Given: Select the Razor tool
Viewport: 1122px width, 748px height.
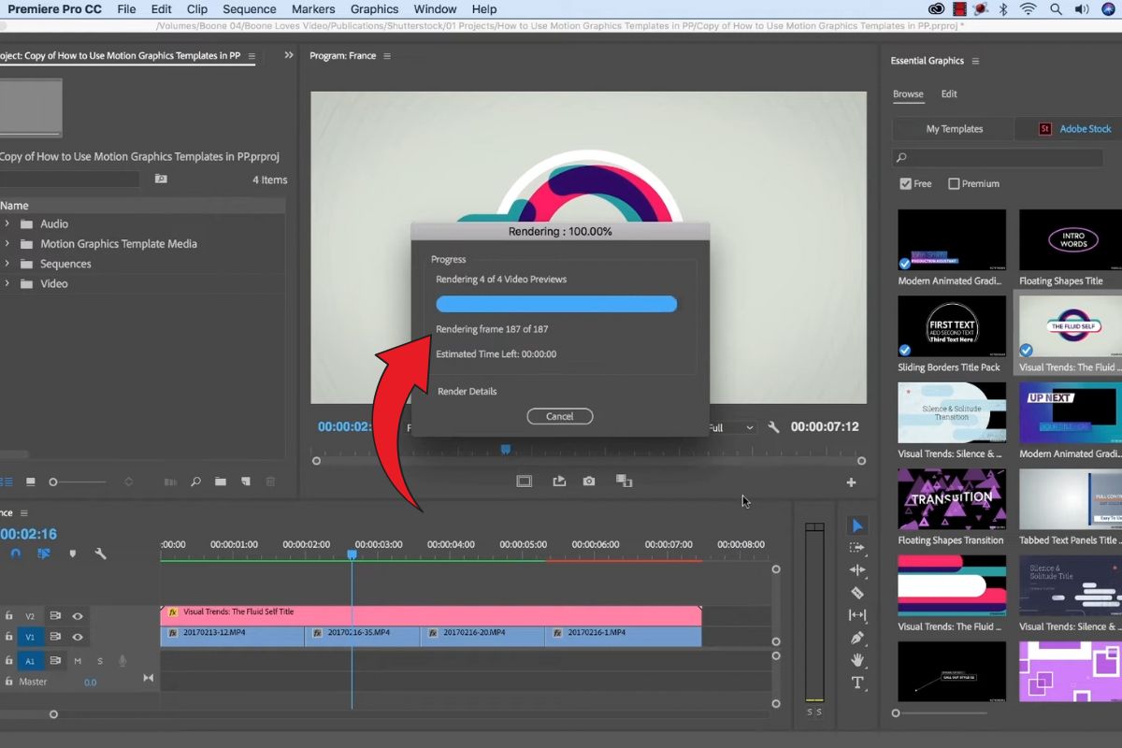Looking at the screenshot, I should coord(857,593).
